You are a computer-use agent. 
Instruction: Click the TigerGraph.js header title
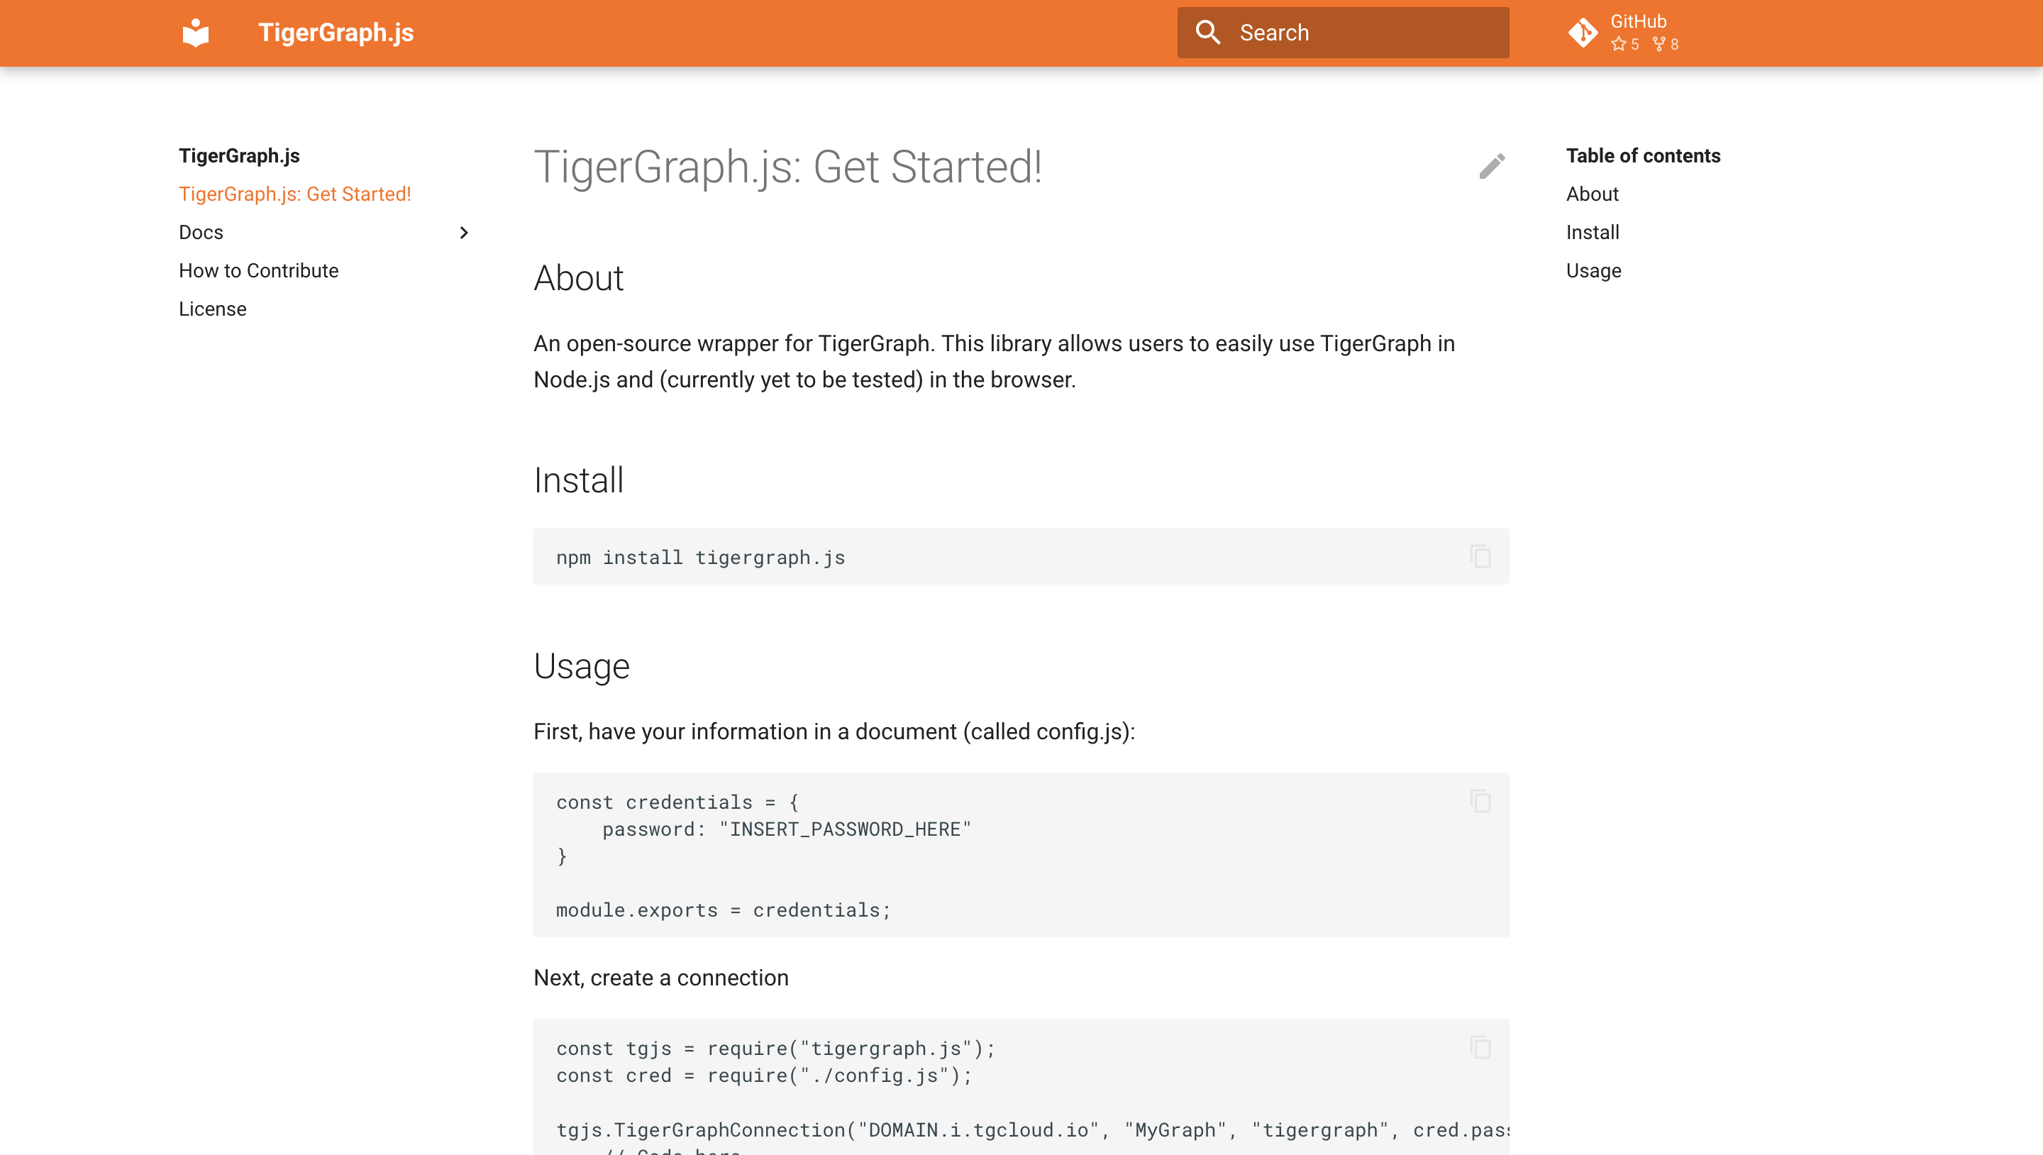(x=336, y=33)
